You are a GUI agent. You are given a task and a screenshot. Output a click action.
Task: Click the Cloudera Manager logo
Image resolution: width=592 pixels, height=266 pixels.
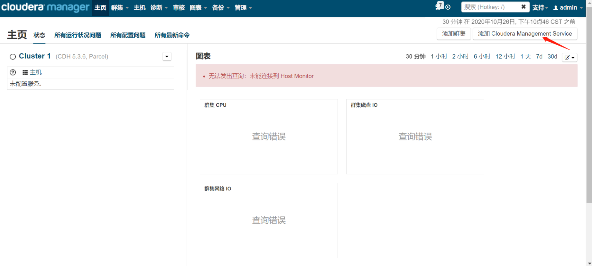click(45, 7)
